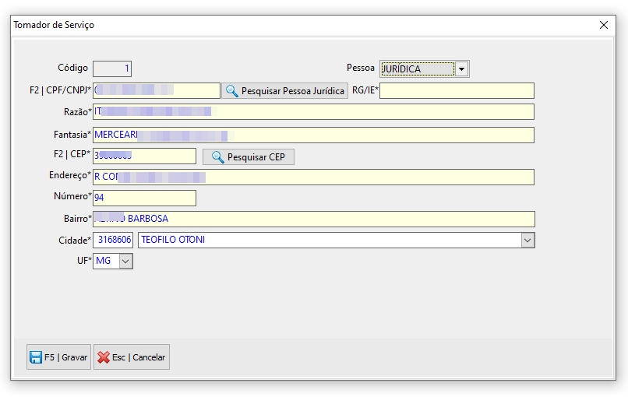Image resolution: width=628 pixels, height=397 pixels.
Task: Click the Cidade code field 3168606
Action: pyautogui.click(x=114, y=241)
